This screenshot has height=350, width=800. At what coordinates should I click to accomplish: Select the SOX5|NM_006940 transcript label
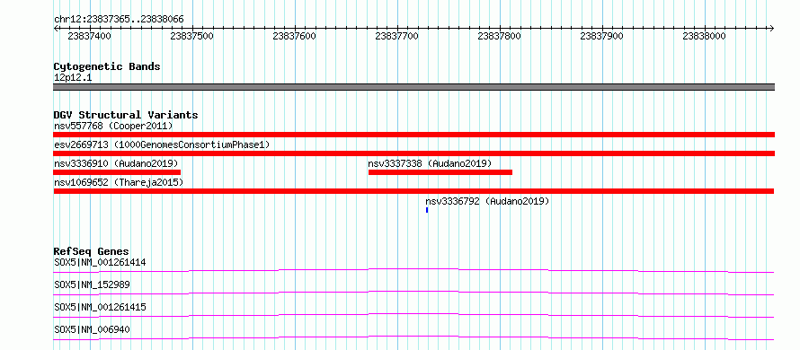coord(92,329)
